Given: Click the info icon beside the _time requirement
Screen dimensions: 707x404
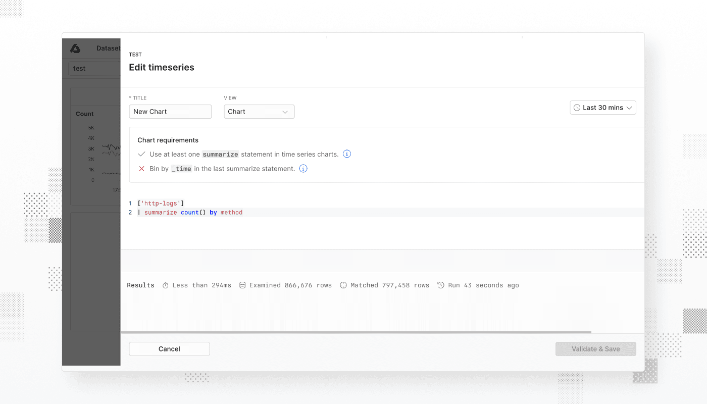Looking at the screenshot, I should [302, 169].
